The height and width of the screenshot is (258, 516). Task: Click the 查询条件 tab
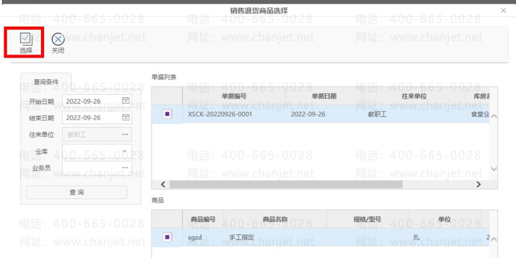tap(46, 81)
